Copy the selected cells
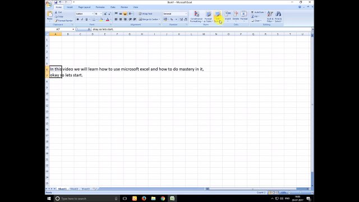The image size is (359, 202). [x=59, y=16]
